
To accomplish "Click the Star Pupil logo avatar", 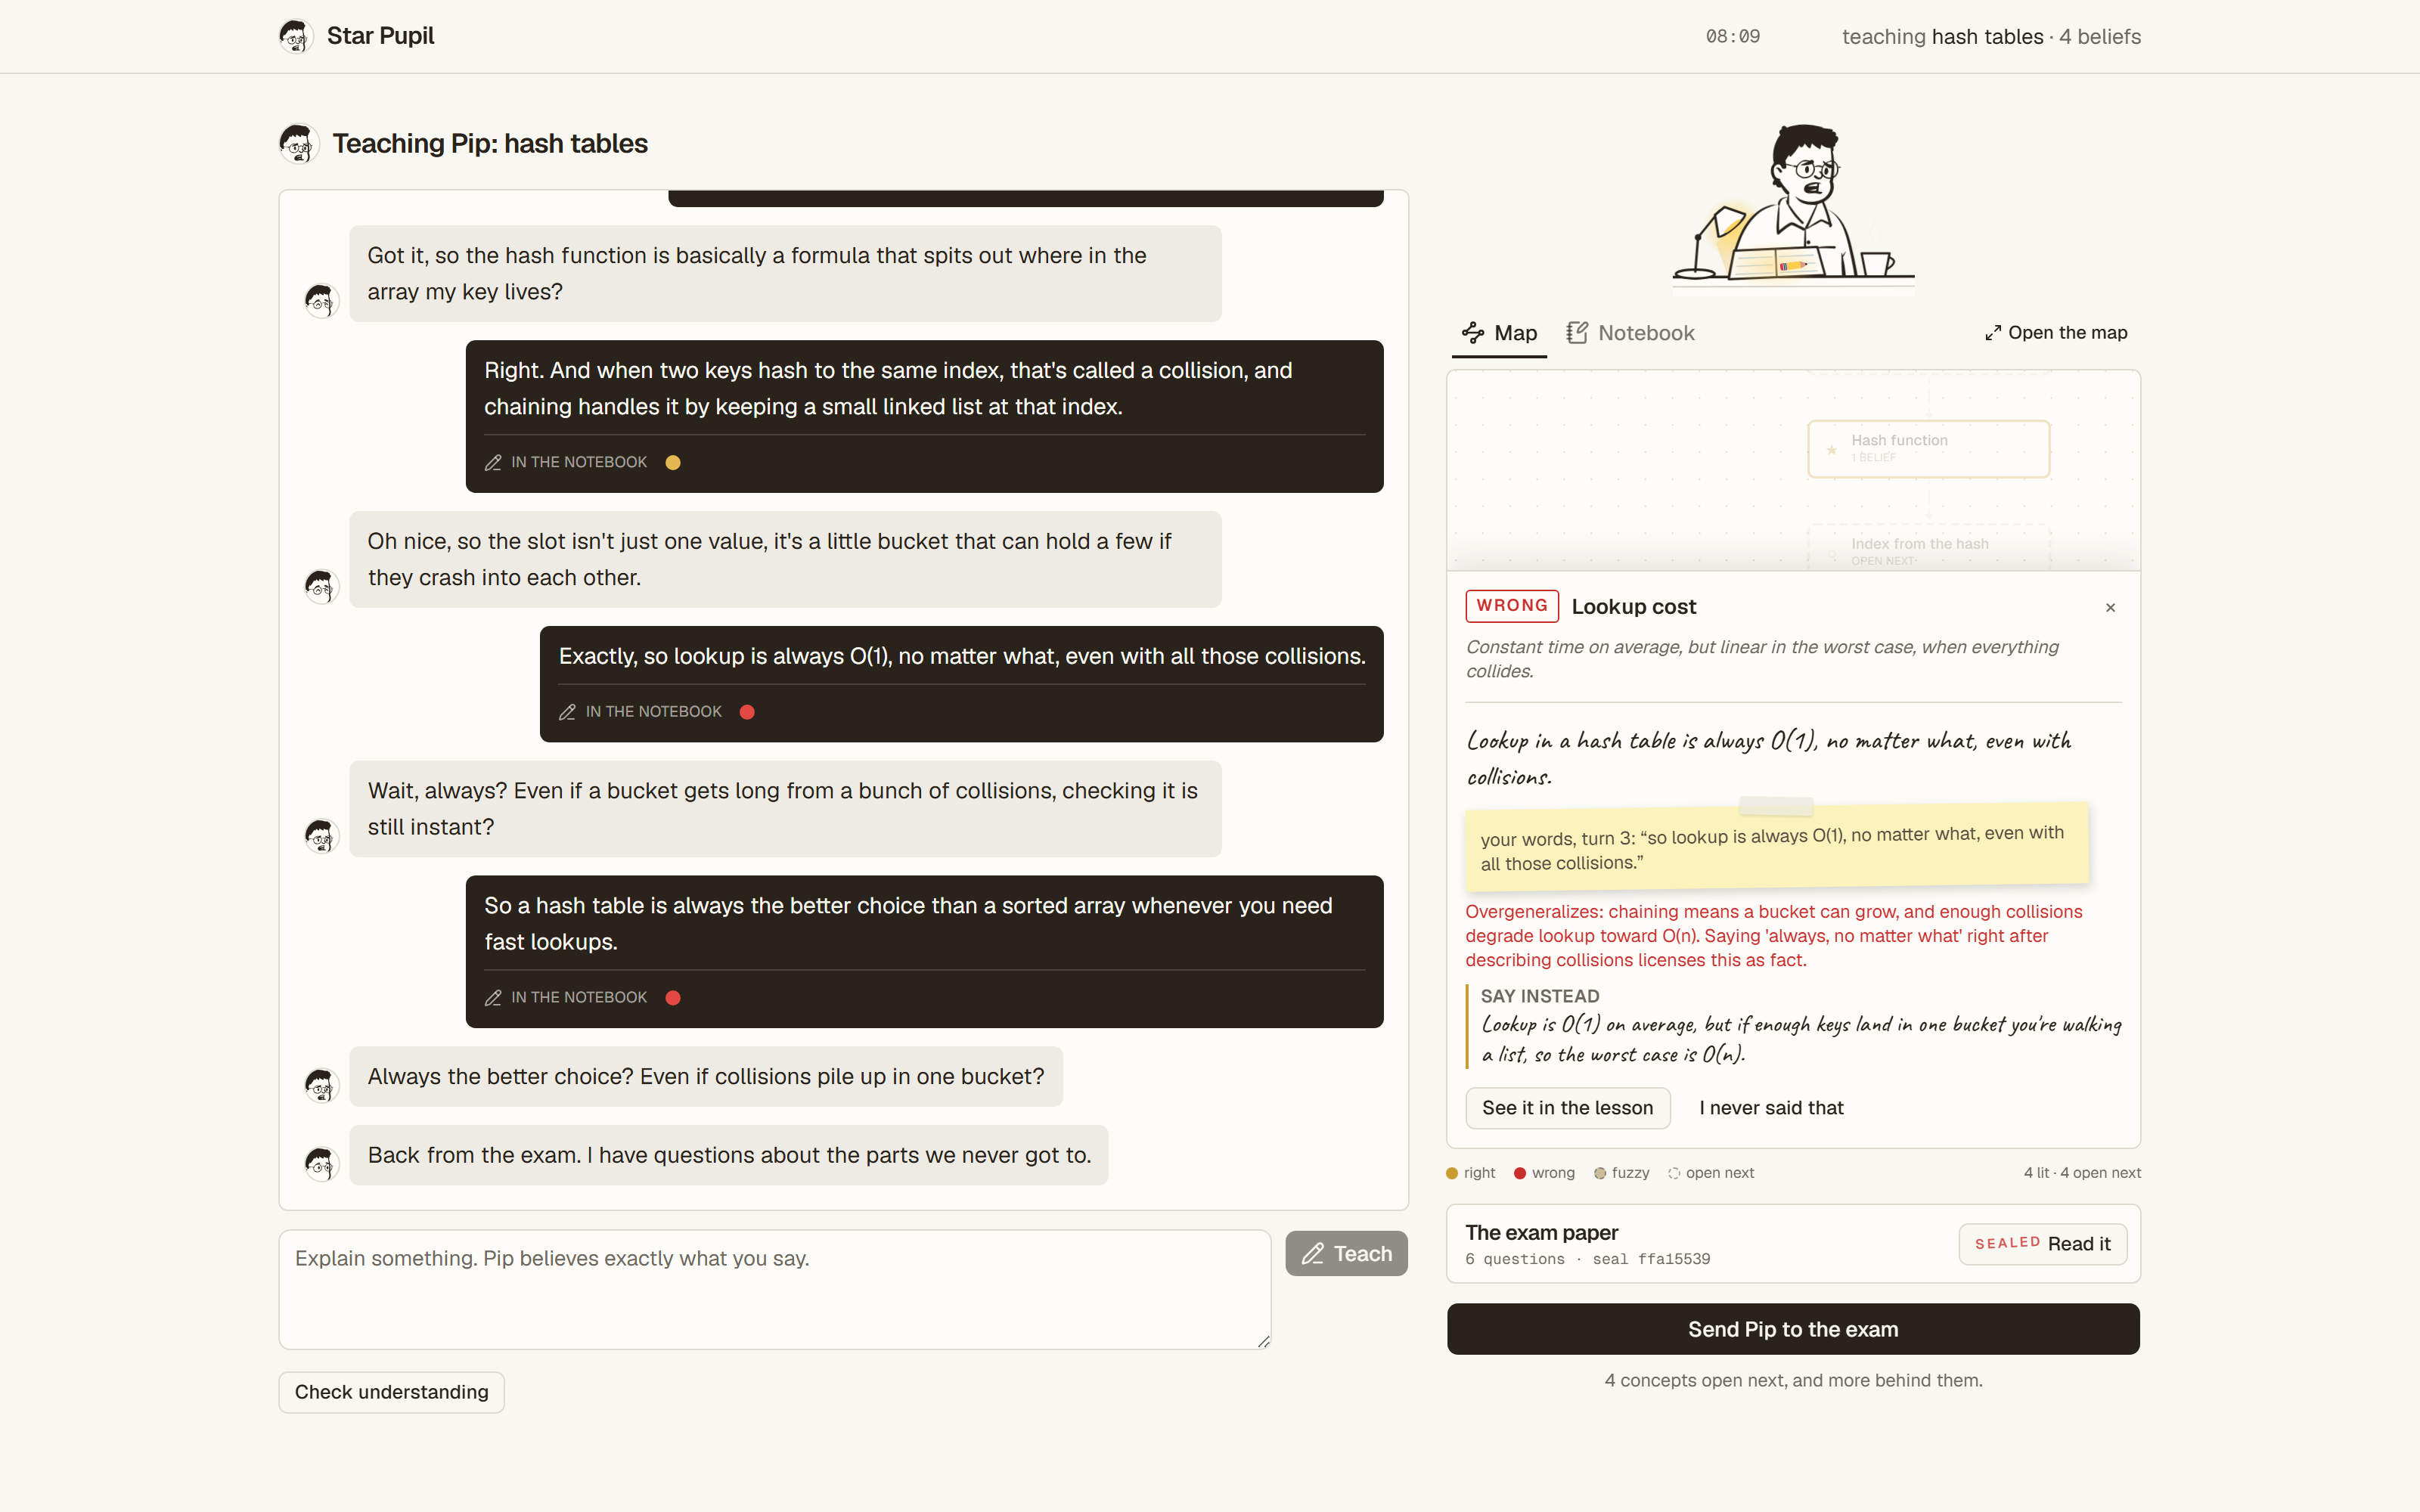I will pyautogui.click(x=296, y=36).
